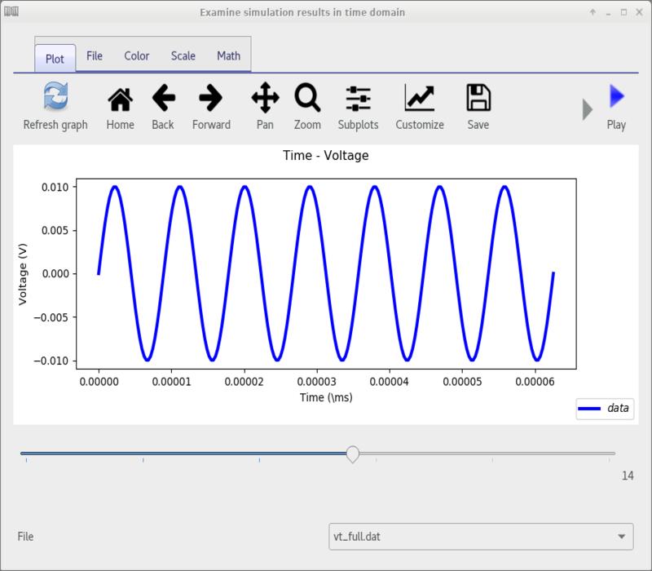Open the Color tab
Screen dimensions: 652x571
coord(136,55)
